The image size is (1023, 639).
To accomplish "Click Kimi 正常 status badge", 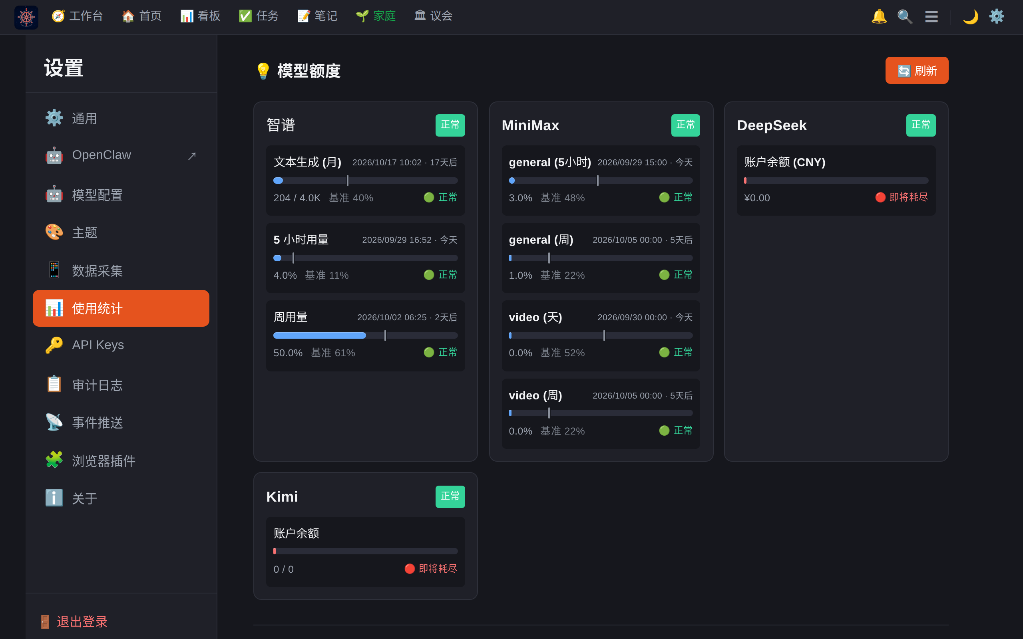I will 450,496.
